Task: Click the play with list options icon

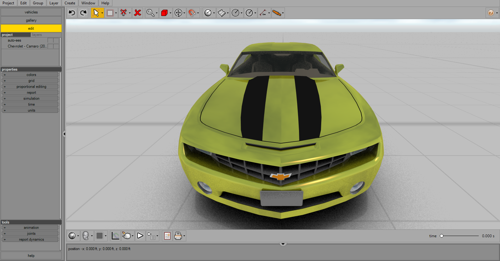Action: click(x=151, y=236)
